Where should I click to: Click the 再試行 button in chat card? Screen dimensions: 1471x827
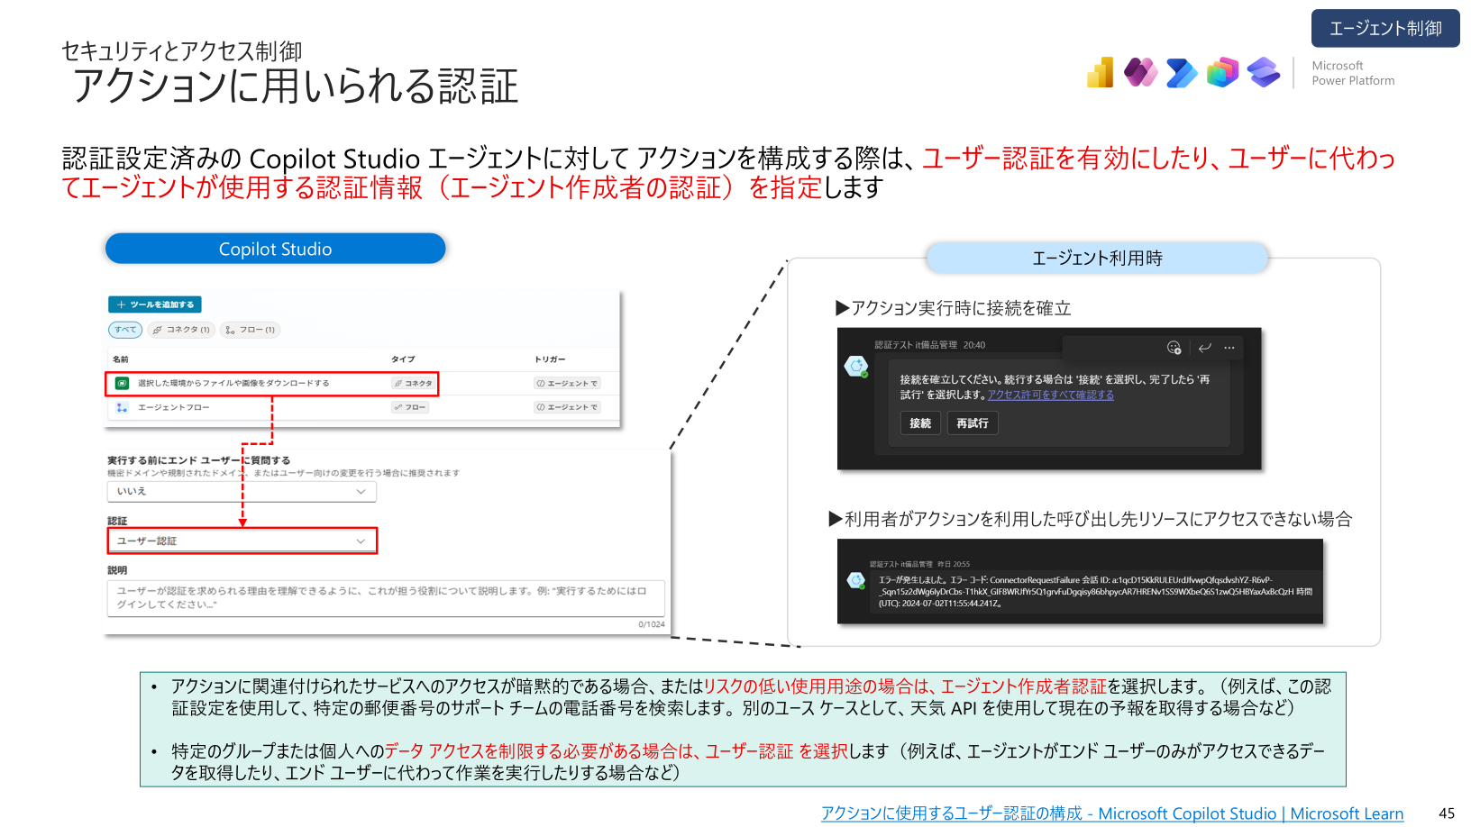point(973,423)
